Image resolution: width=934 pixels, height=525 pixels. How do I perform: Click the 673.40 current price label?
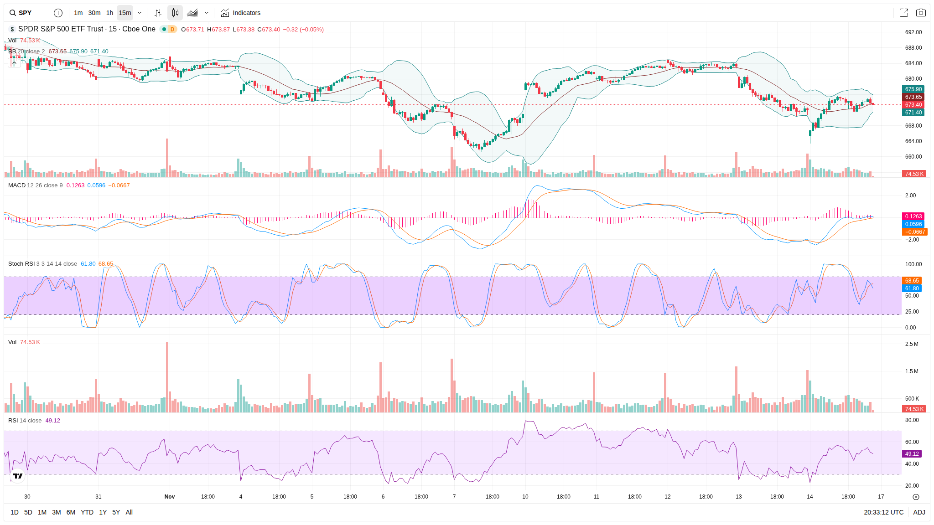coord(913,105)
